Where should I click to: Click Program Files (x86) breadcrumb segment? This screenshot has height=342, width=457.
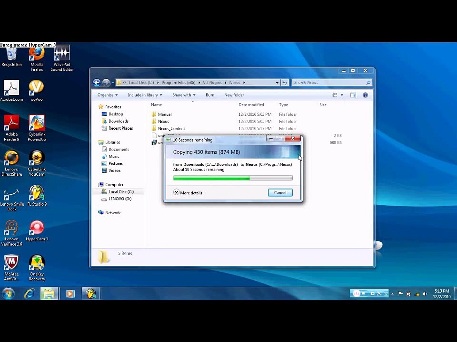tap(179, 83)
